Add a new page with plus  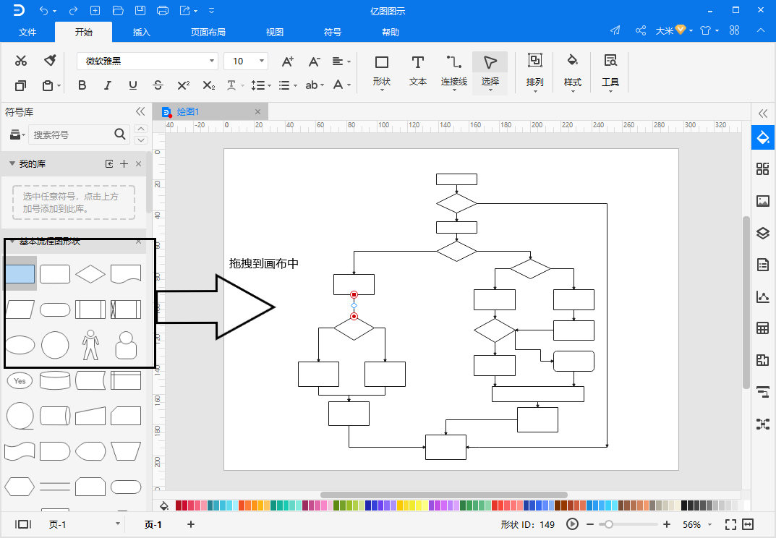click(191, 524)
